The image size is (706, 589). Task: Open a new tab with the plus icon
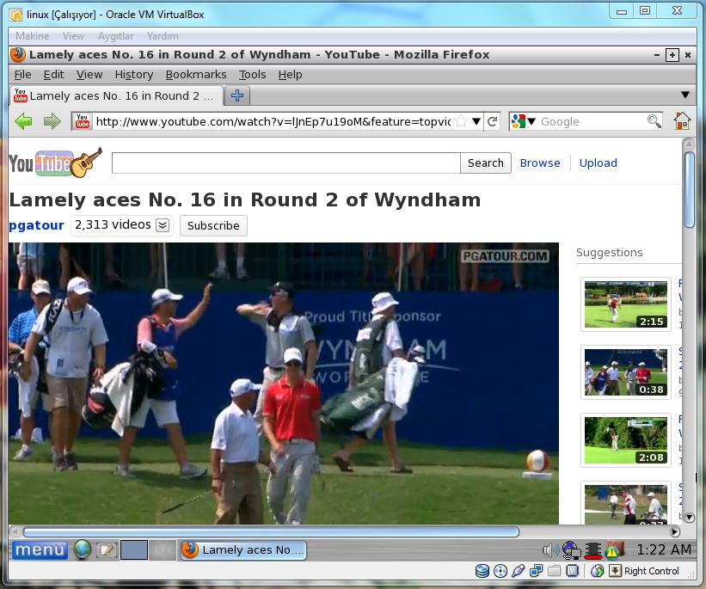(236, 95)
